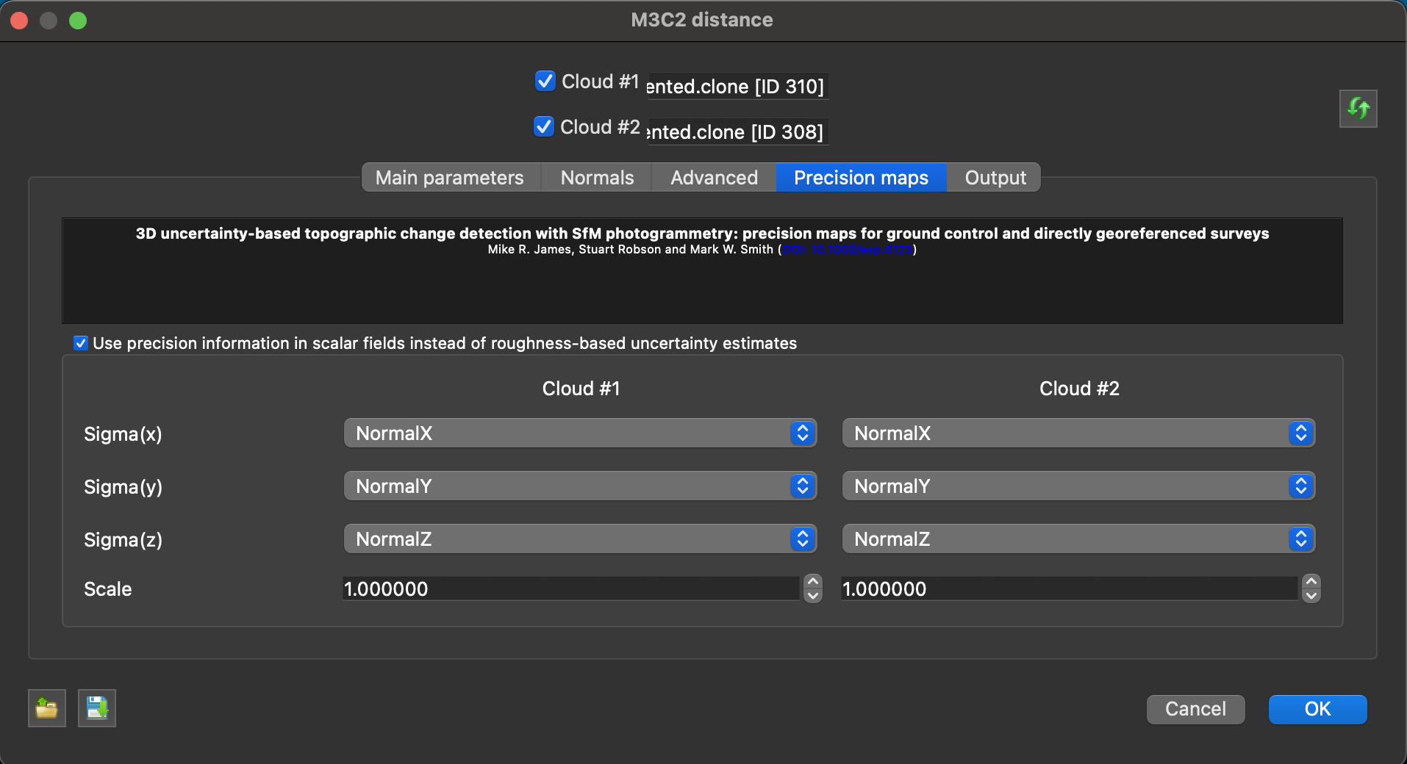Image resolution: width=1407 pixels, height=764 pixels.
Task: Uncheck the Cloud #1 checkbox
Action: (x=545, y=81)
